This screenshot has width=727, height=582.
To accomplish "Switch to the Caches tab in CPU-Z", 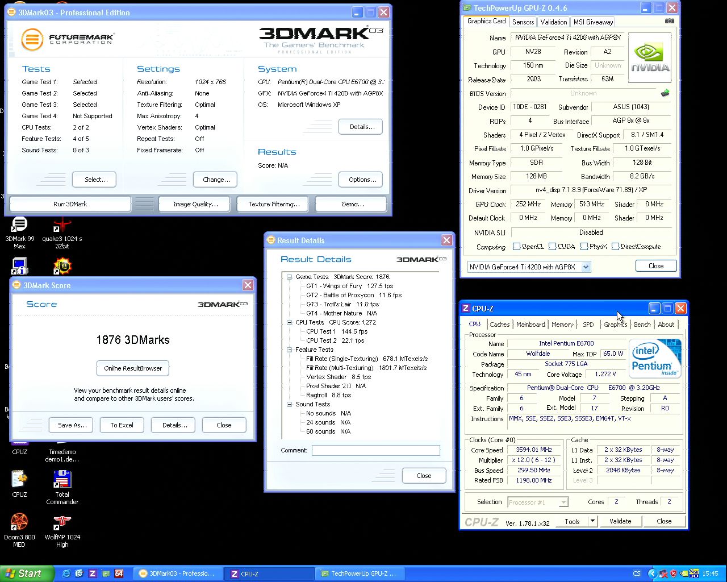I will [499, 325].
